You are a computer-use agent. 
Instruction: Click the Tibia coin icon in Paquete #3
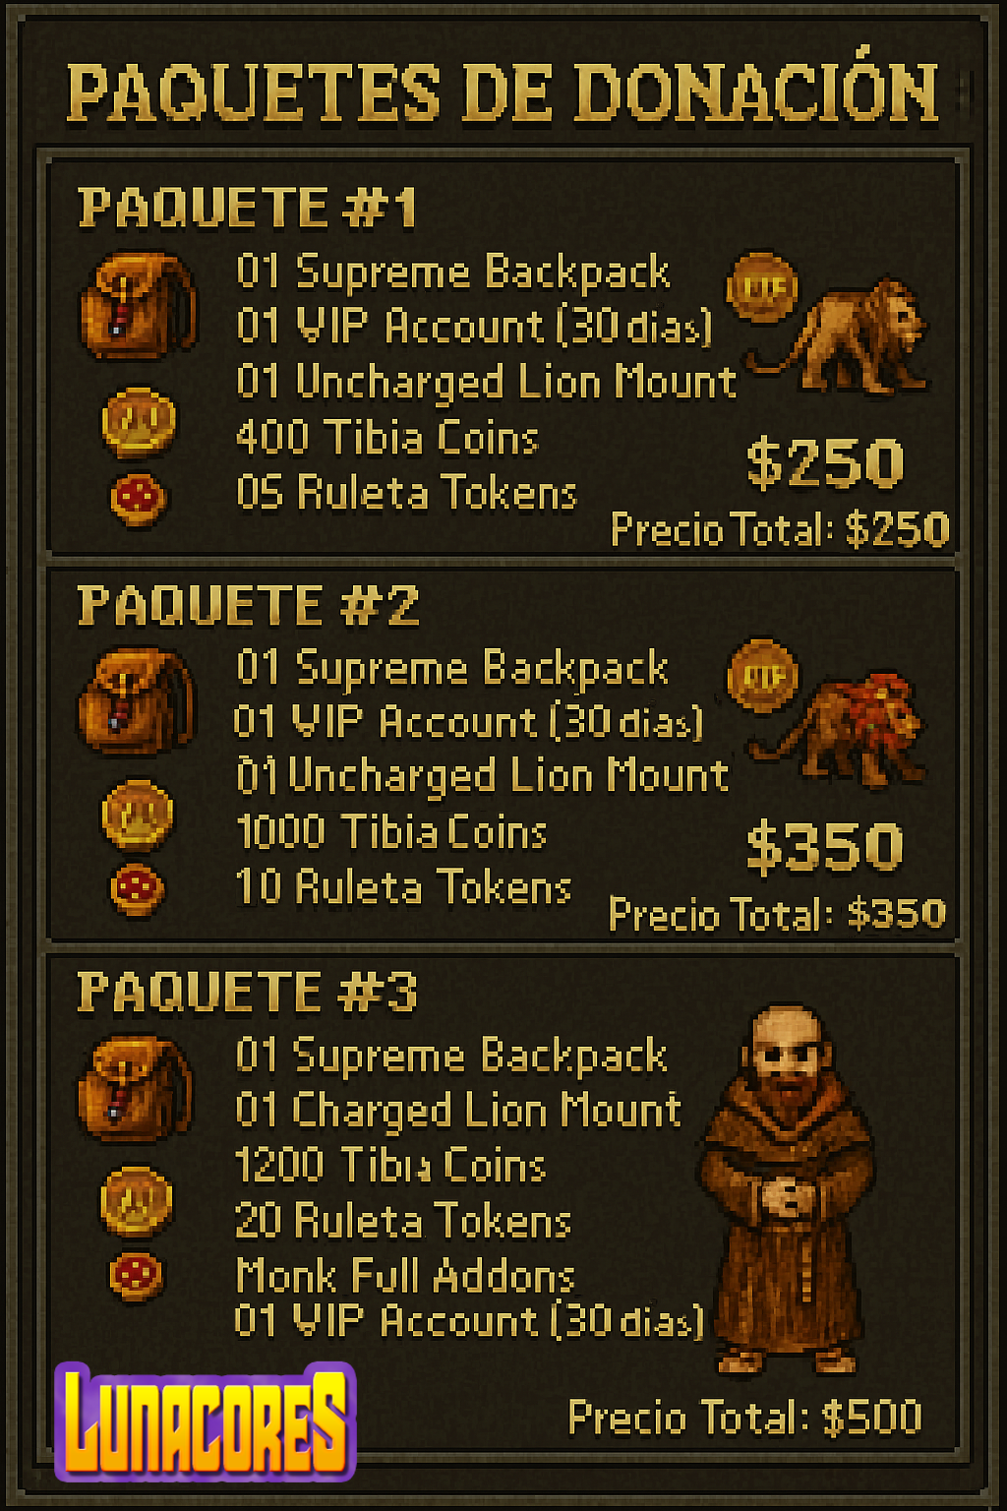pyautogui.click(x=137, y=1201)
